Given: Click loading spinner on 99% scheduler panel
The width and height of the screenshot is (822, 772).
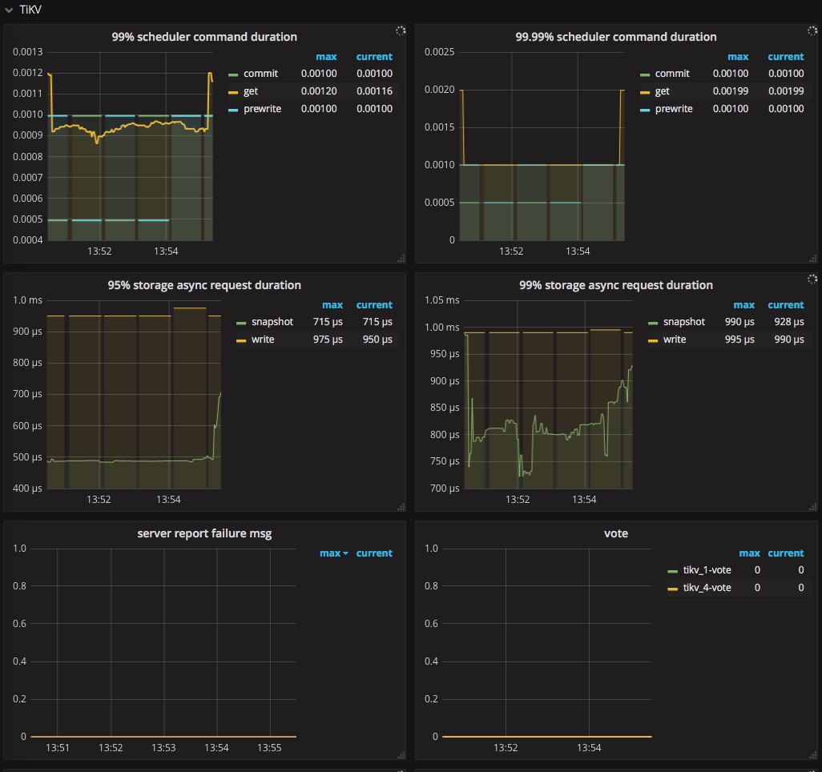Looking at the screenshot, I should [401, 31].
